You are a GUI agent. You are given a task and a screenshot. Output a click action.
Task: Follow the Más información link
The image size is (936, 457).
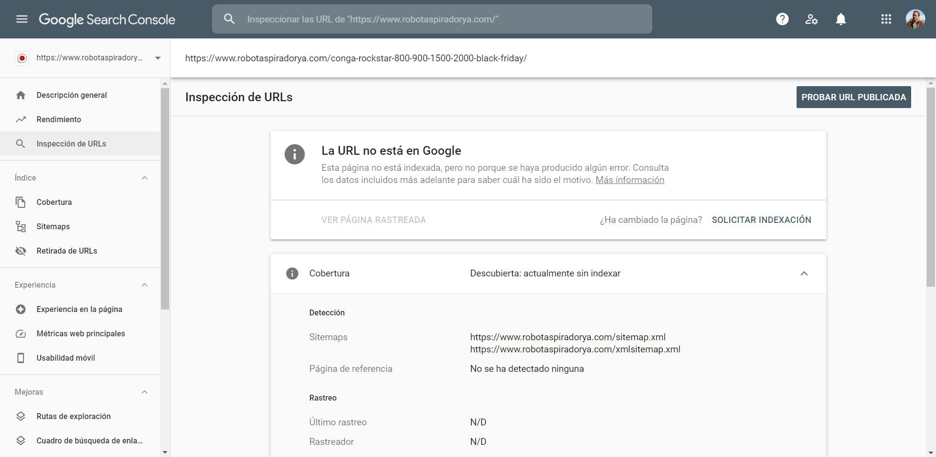point(630,180)
